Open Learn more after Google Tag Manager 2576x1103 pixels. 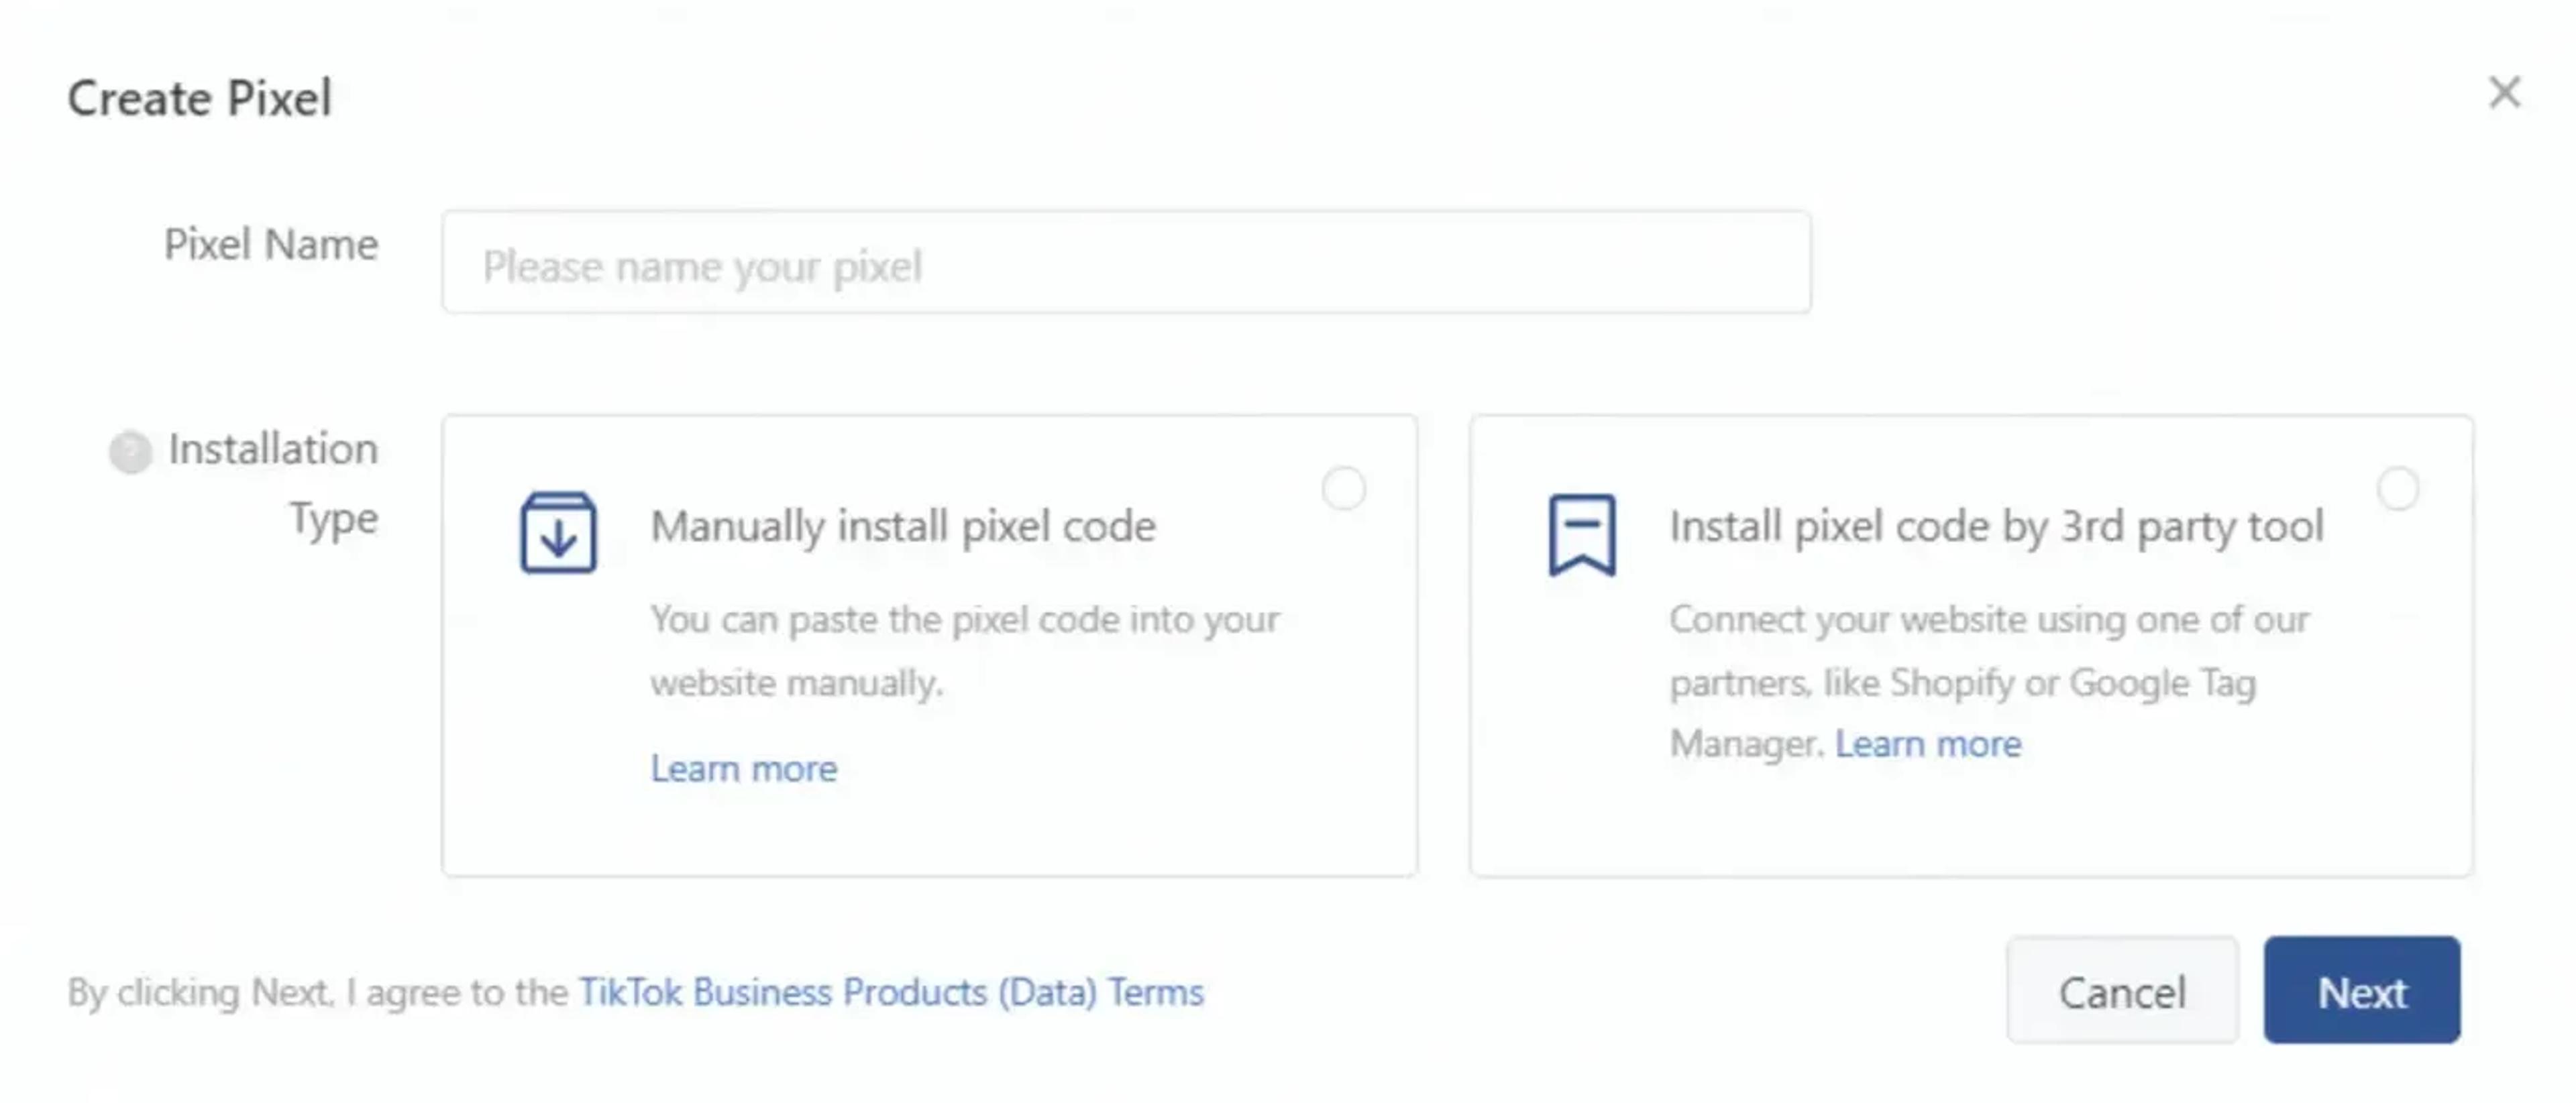1928,744
